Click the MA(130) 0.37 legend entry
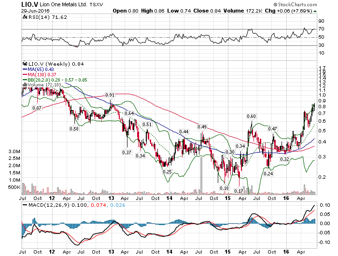Screen dimensions: 338x256 click(42, 74)
